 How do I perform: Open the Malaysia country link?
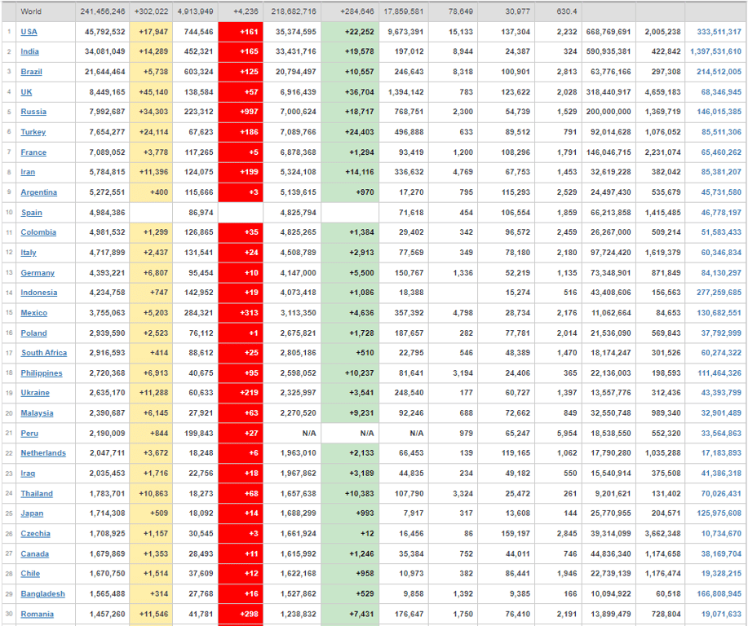pos(37,413)
